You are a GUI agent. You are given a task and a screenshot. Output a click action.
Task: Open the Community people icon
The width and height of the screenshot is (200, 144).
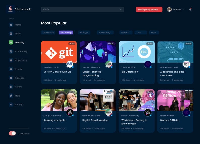tap(11, 51)
